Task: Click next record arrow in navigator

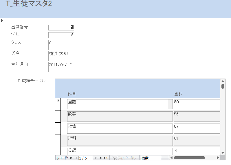Action: pyautogui.click(x=96, y=158)
